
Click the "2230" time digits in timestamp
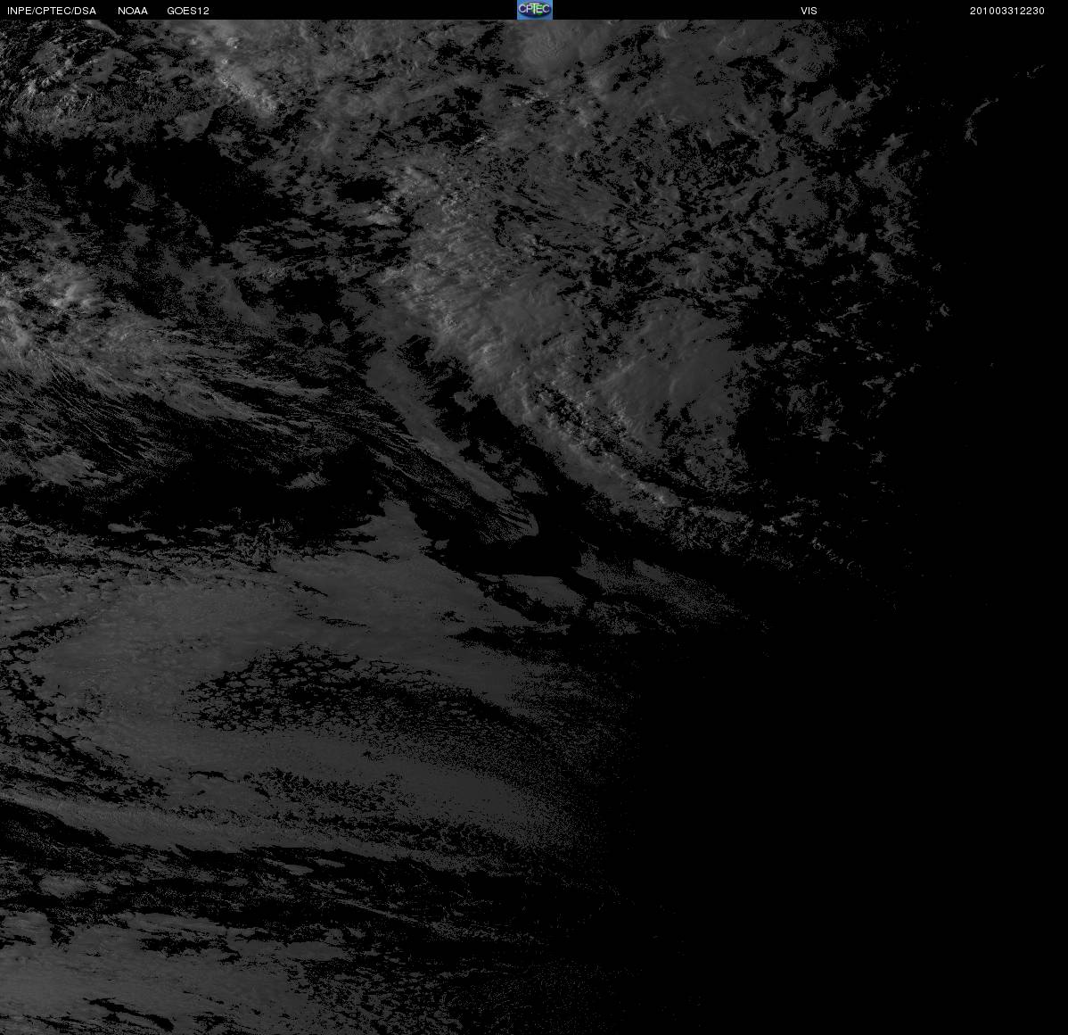(1032, 11)
